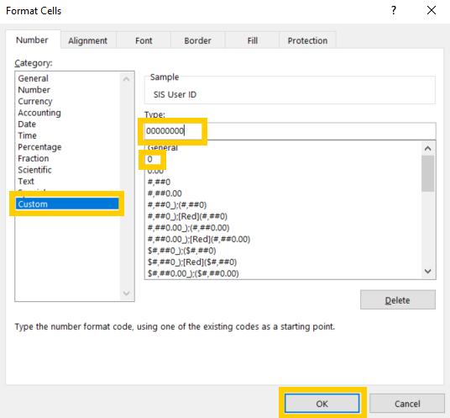Click the Category list scroll up arrow
Viewport: 450px width, 418px height.
[x=126, y=79]
